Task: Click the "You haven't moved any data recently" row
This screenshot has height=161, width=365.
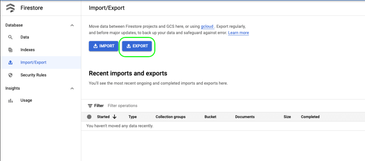Action: click(223, 126)
